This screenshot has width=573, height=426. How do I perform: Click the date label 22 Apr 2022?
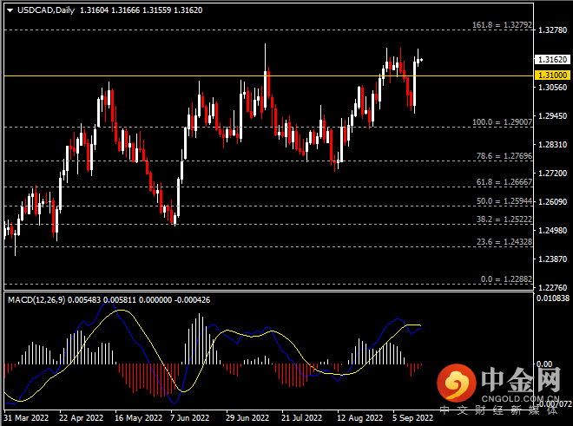[x=81, y=418]
